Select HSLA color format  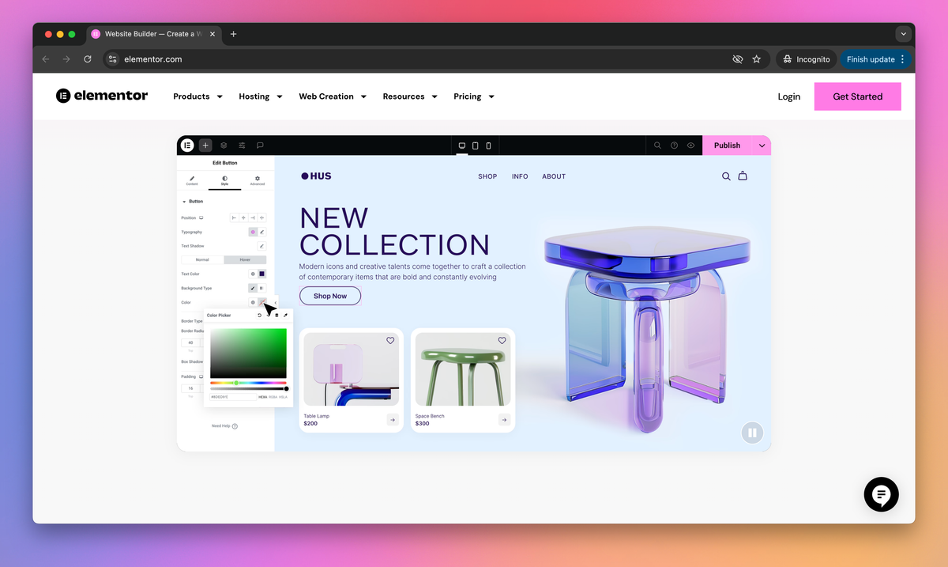point(283,397)
